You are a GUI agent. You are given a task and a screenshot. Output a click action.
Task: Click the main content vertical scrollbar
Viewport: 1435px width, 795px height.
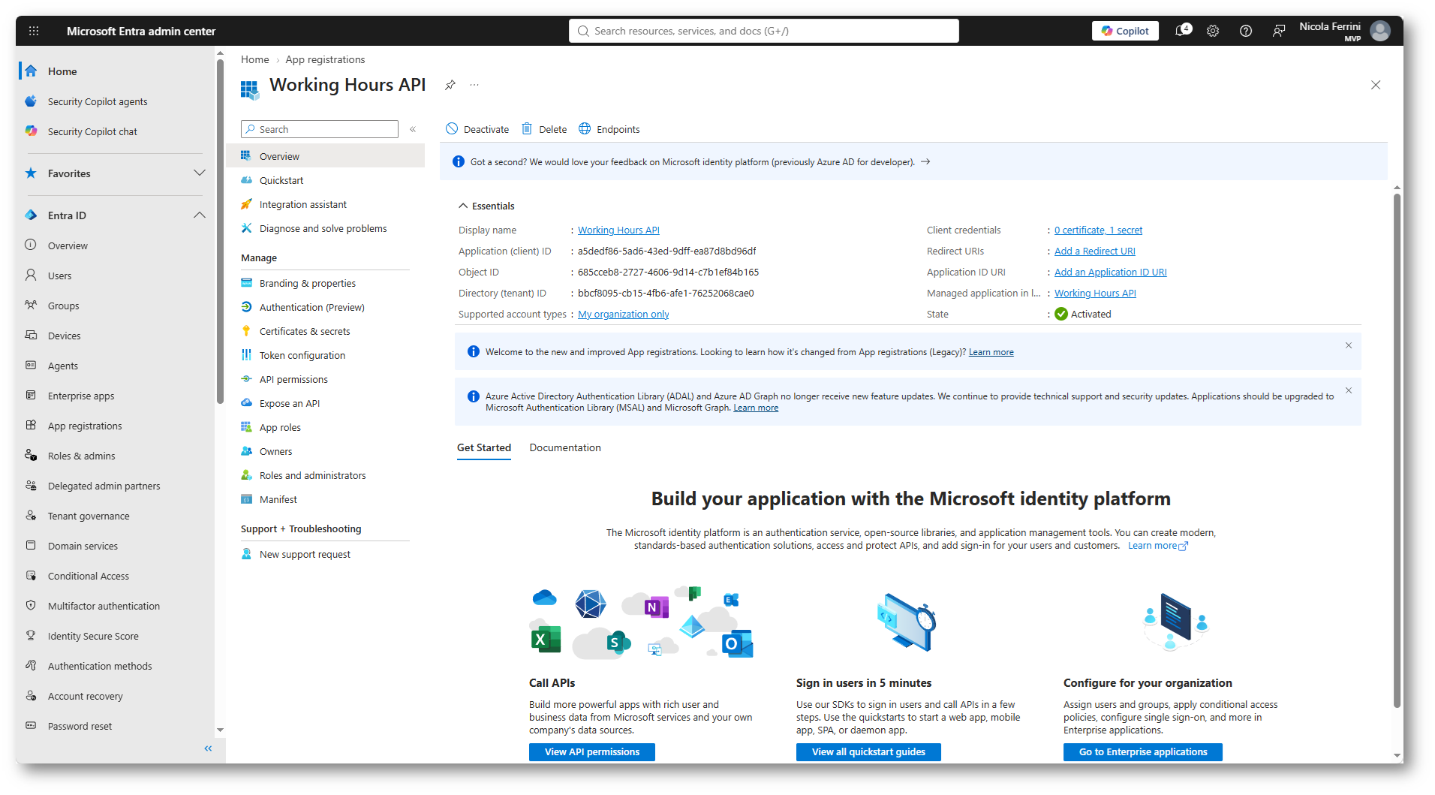1397,450
